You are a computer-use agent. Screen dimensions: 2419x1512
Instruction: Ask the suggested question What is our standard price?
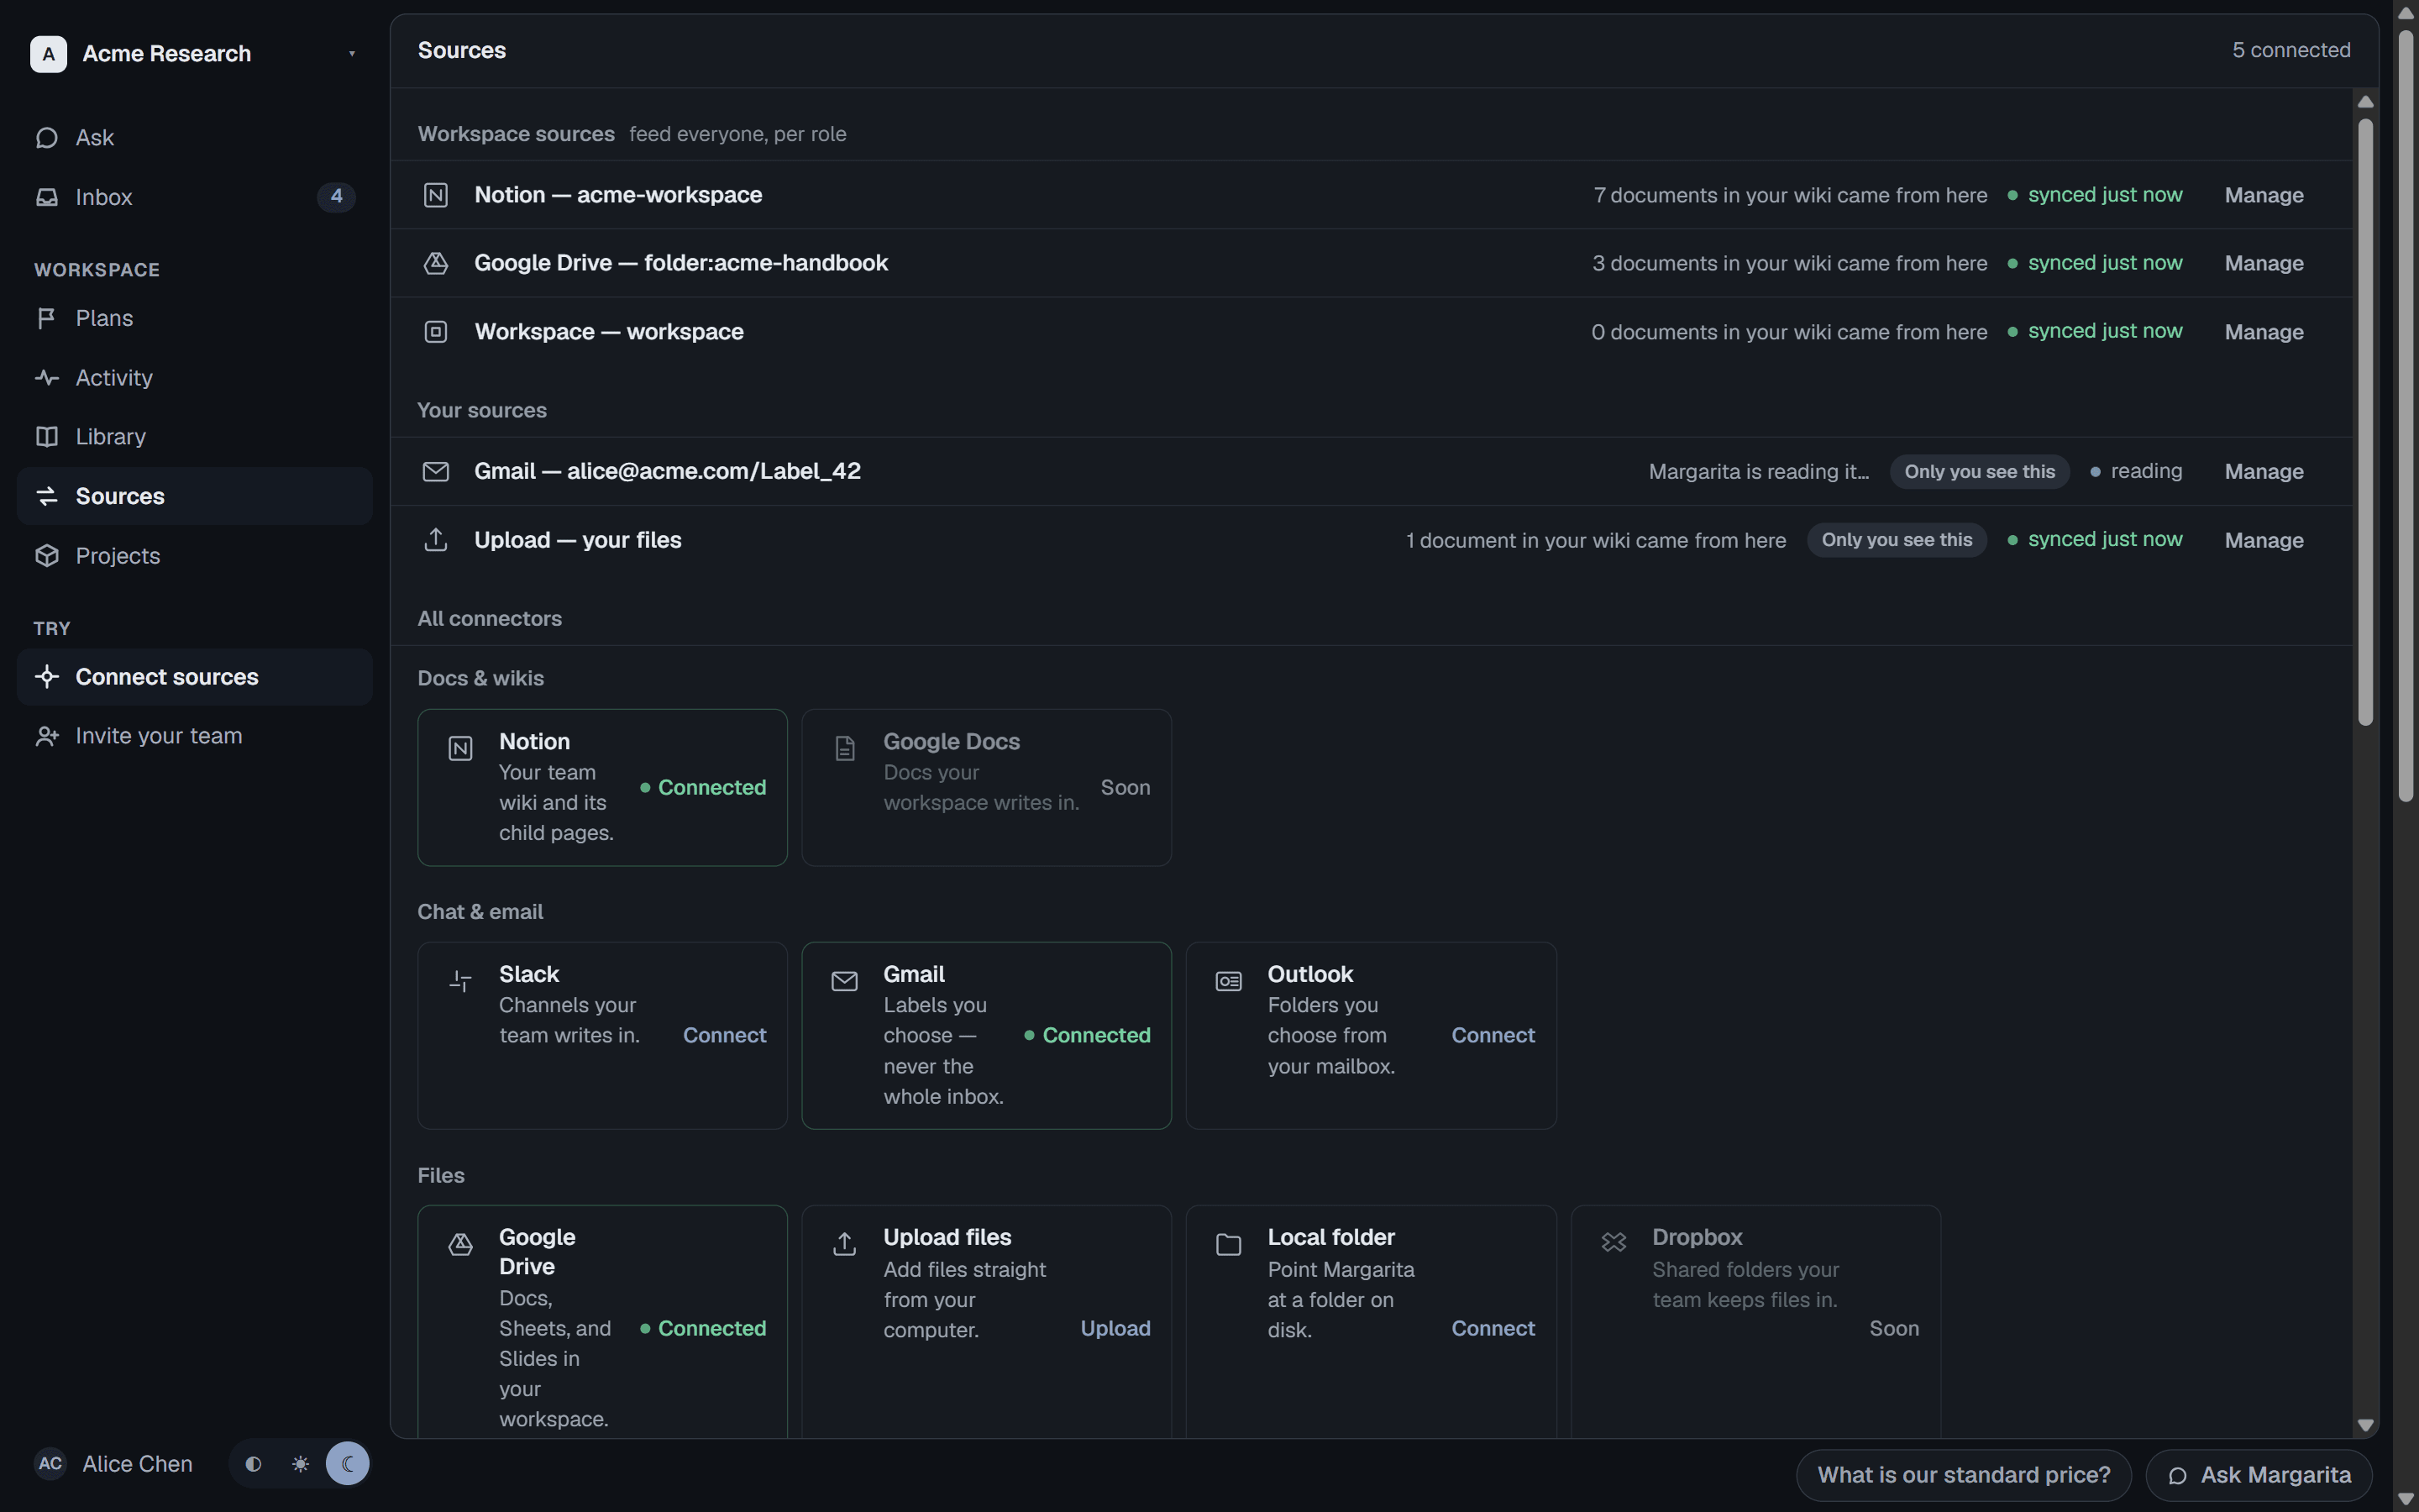[x=1963, y=1475]
